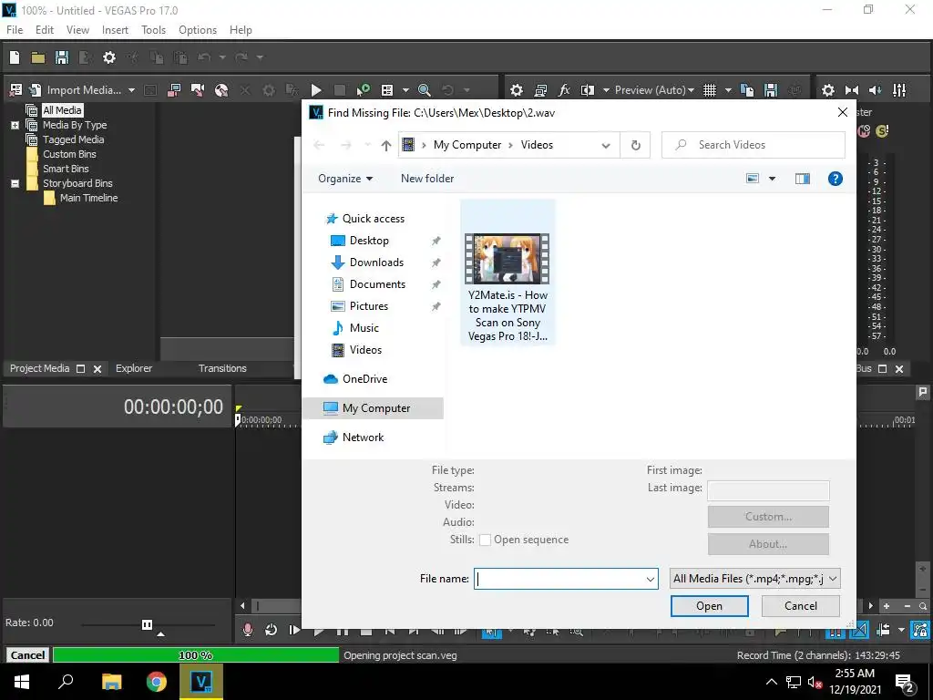Select Network in the navigation pane

coord(363,437)
